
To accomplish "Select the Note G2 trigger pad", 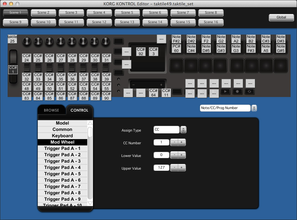I will (221, 39).
